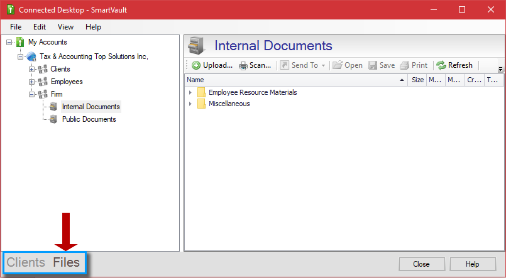Image resolution: width=506 pixels, height=278 pixels.
Task: Click the Internal Documents cabinet icon in tree
Action: 53,107
